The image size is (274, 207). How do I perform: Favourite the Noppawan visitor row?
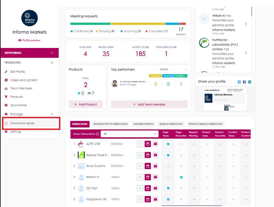pyautogui.click(x=140, y=199)
